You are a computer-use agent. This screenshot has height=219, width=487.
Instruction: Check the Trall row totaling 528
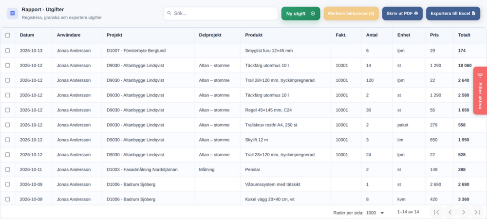click(7, 155)
